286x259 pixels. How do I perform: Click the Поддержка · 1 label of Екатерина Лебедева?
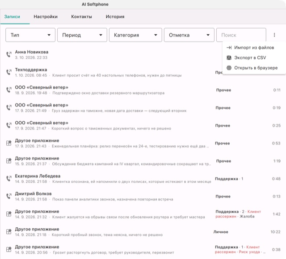[x=229, y=179]
